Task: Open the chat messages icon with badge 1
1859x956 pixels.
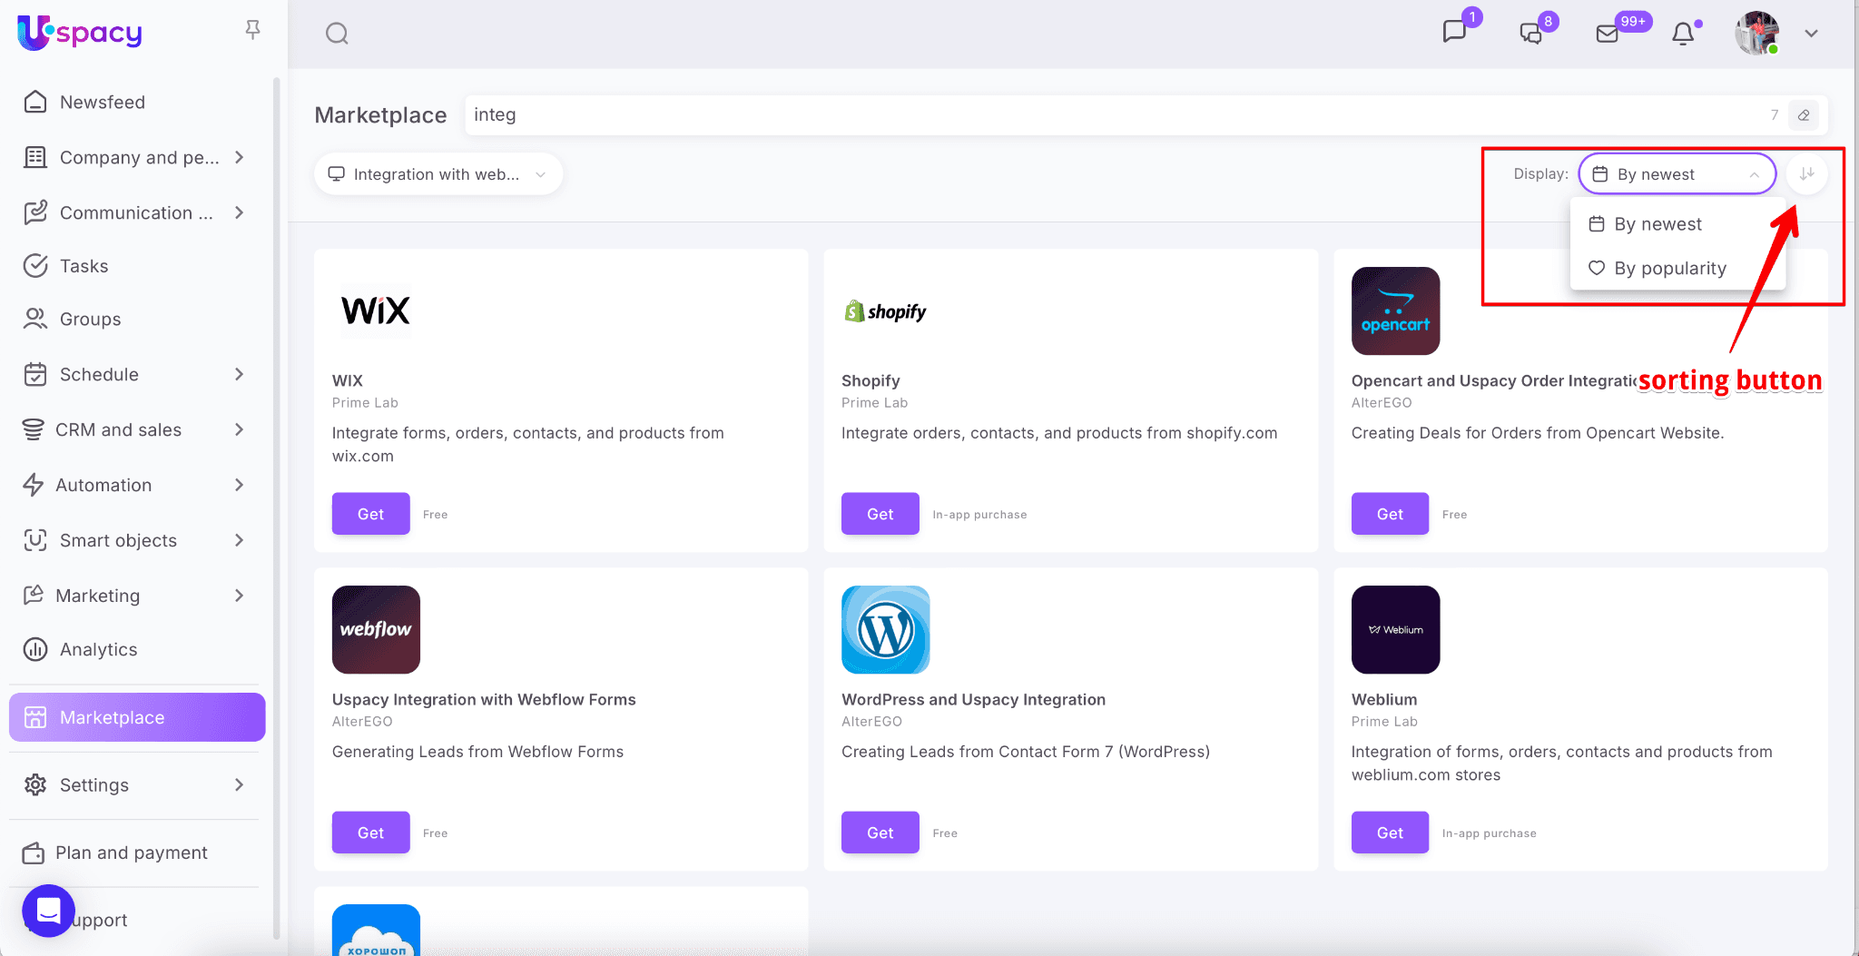Action: (x=1454, y=32)
